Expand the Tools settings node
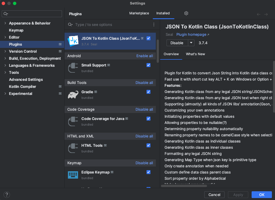This screenshot has height=200, width=275. pyautogui.click(x=5, y=72)
